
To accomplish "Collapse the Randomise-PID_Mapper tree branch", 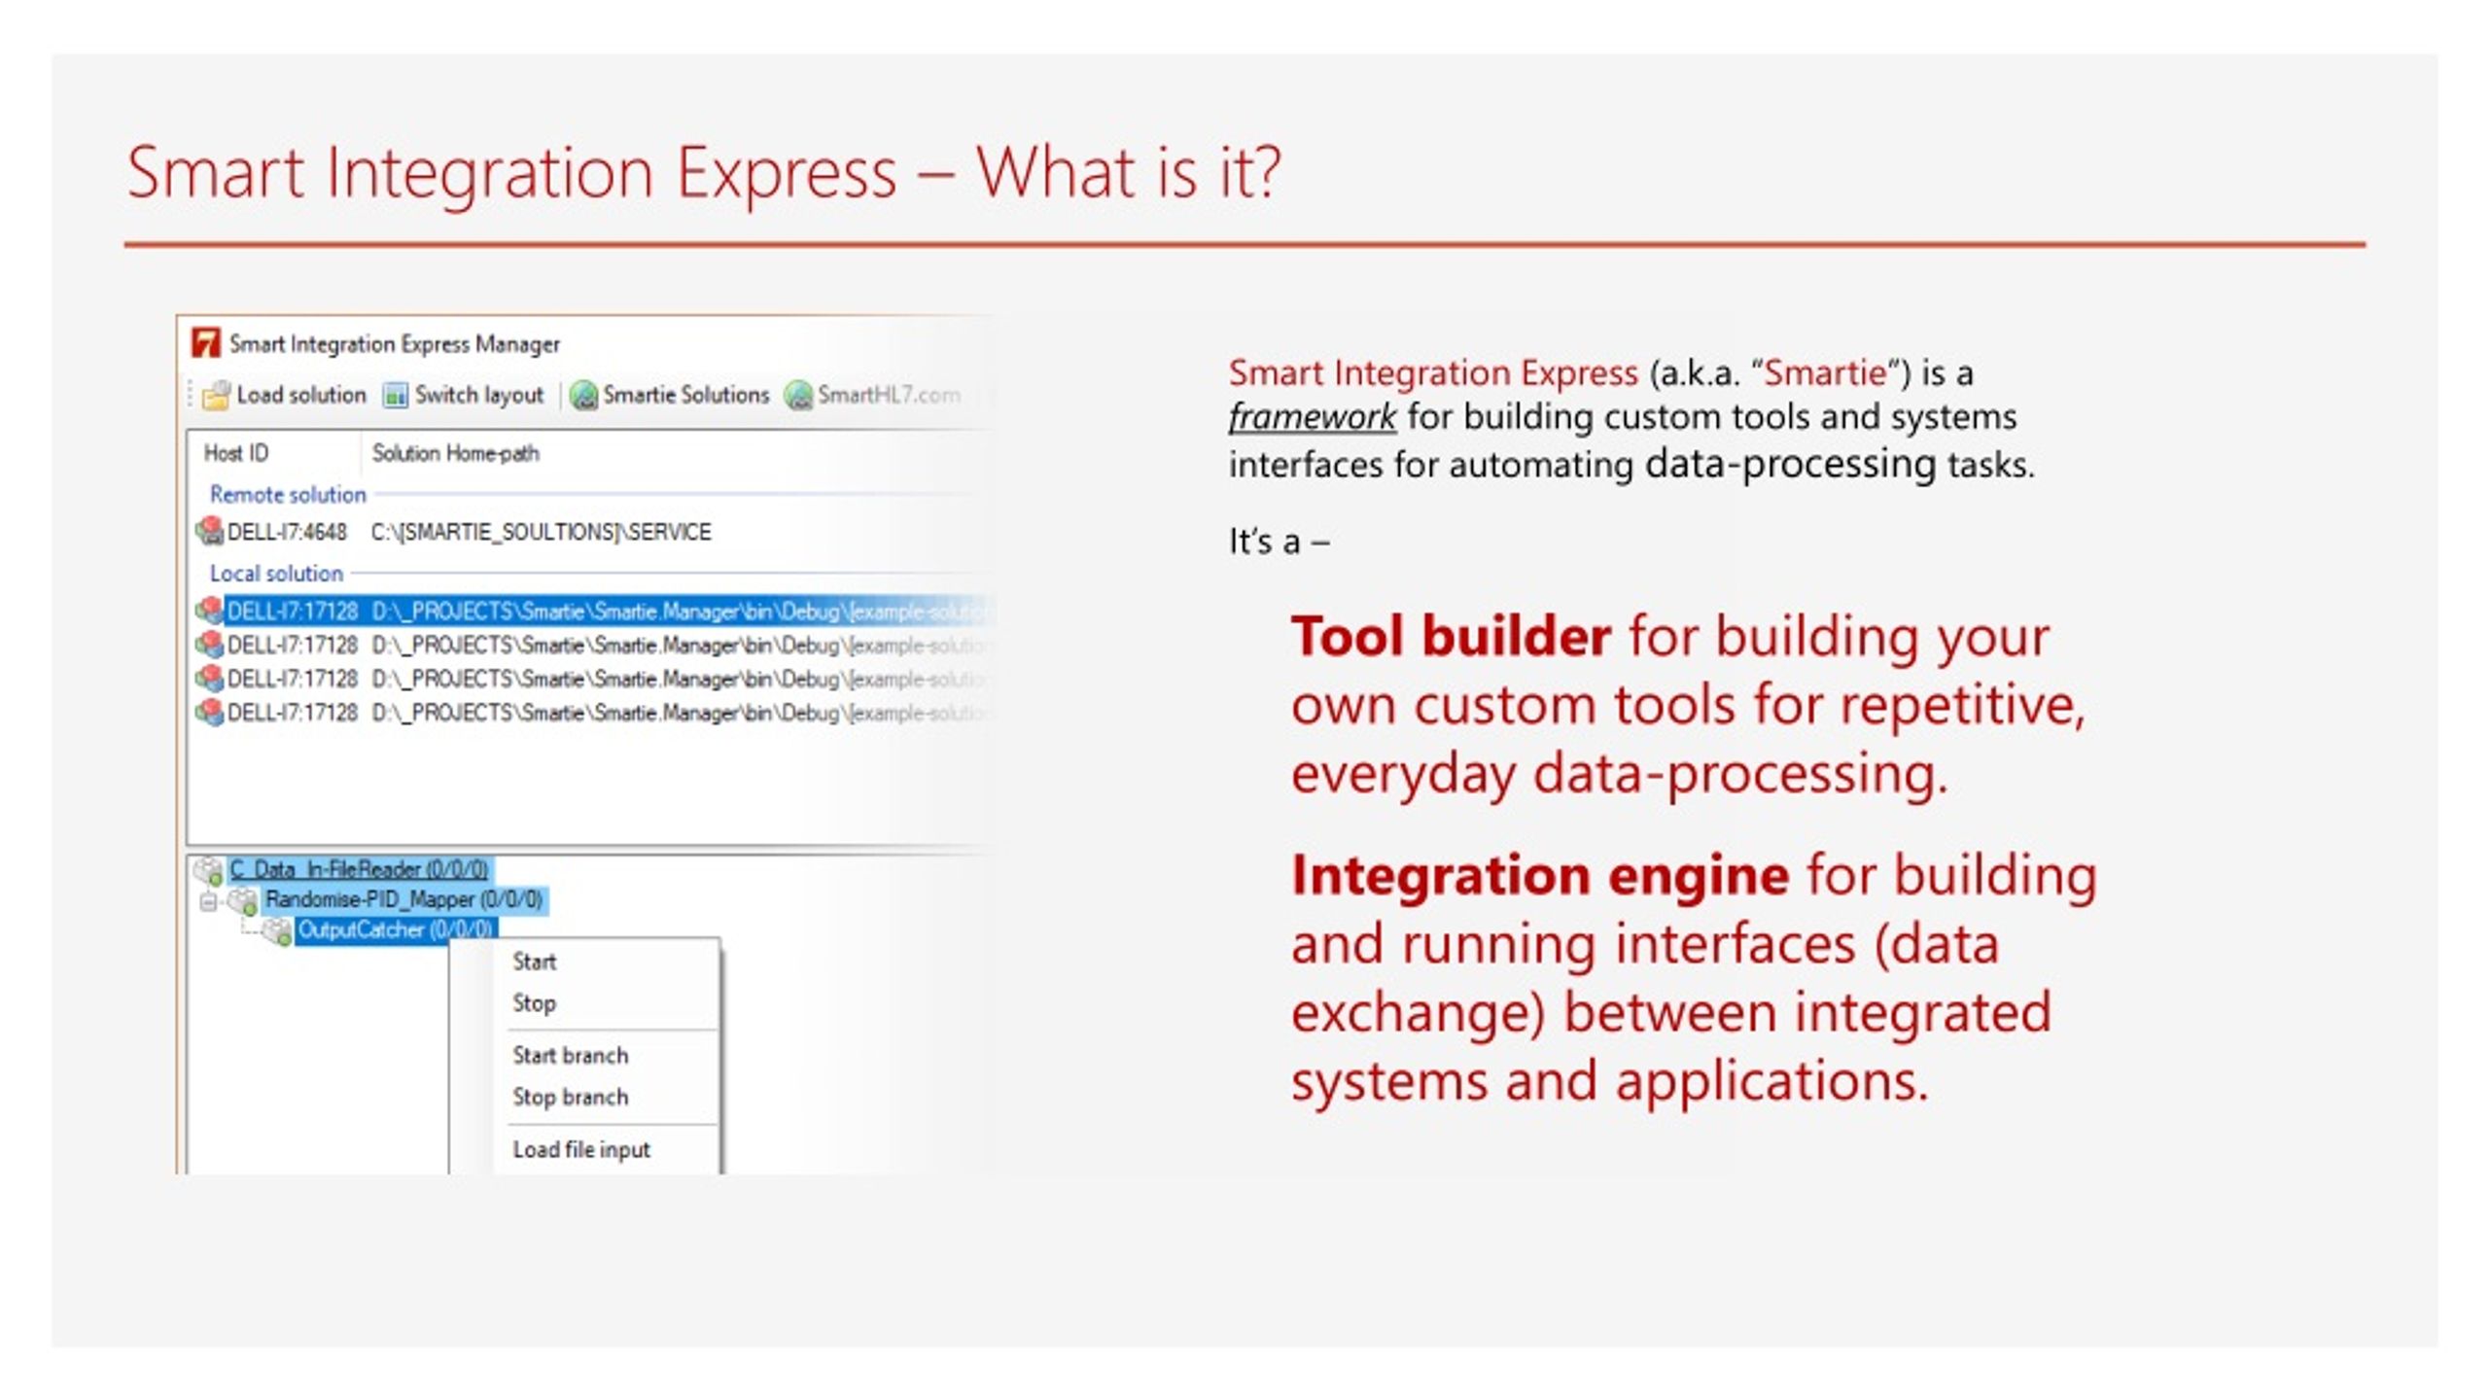I will click(x=208, y=902).
